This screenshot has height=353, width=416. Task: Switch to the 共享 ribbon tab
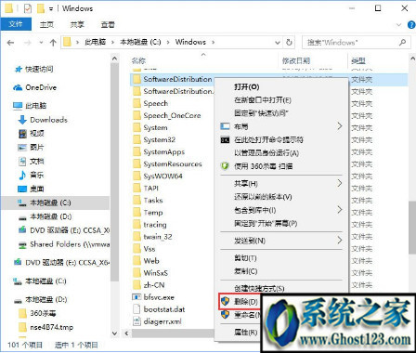click(77, 24)
